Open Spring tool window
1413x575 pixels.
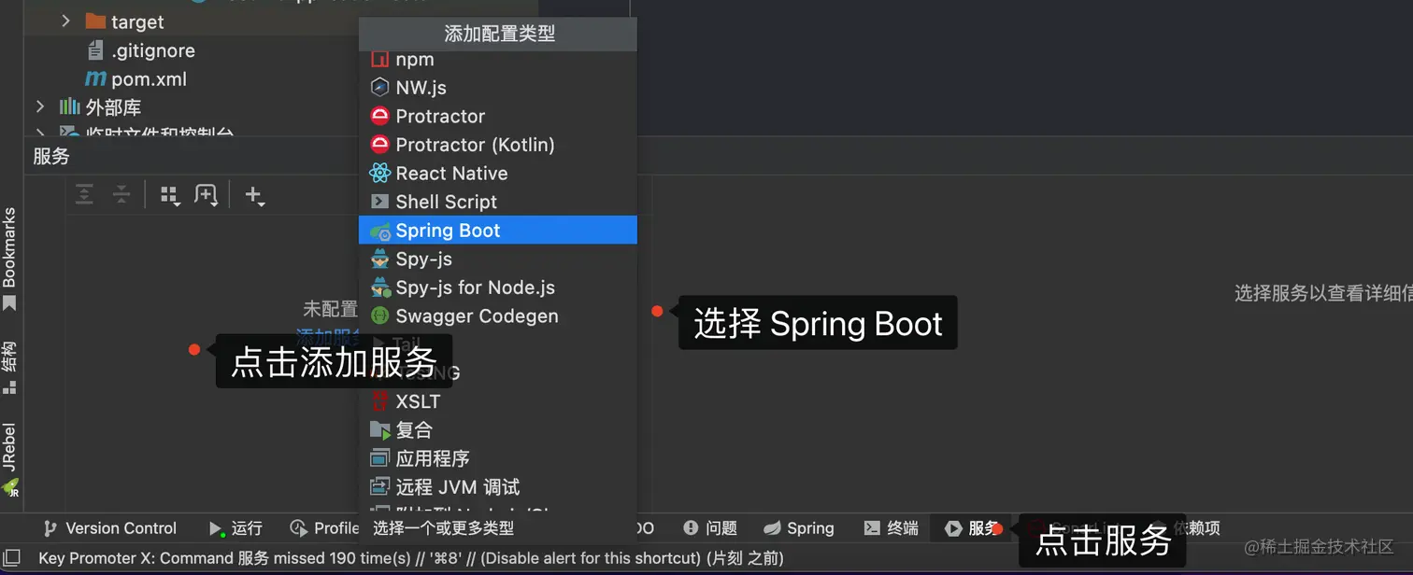click(x=799, y=528)
